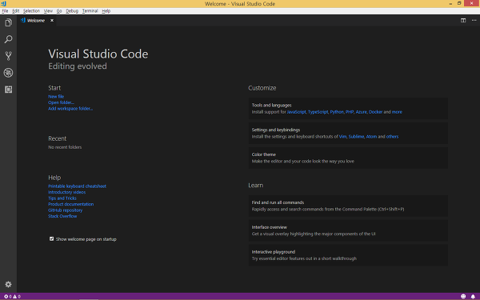Click Add workspace folder... link
This screenshot has width=480, height=300.
point(70,108)
